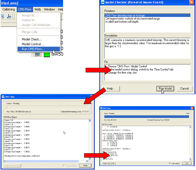The height and width of the screenshot is (170, 196).
Task: Click 'WRITING GLOBAL OUTPUT - 168.0000 hrs' line
Action: point(117,149)
